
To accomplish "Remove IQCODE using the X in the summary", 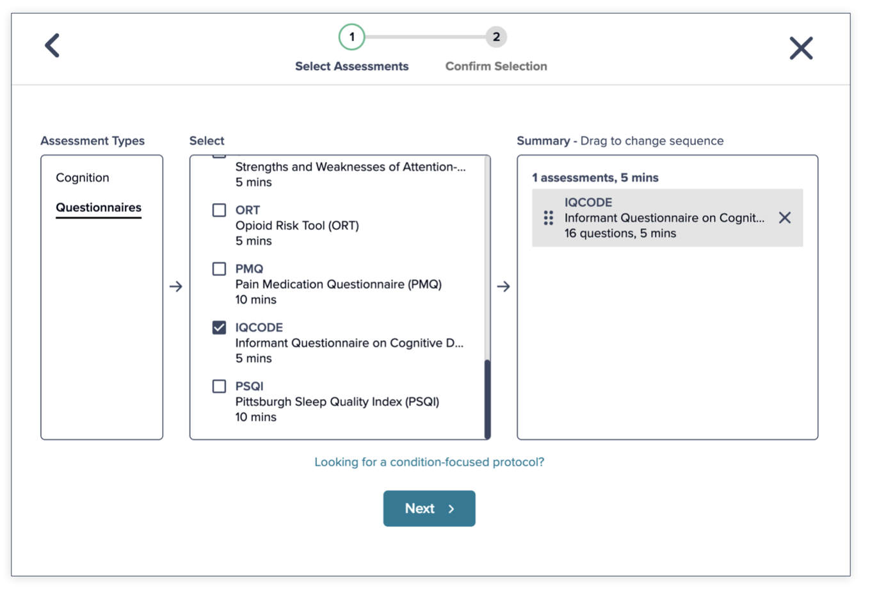I will [785, 218].
